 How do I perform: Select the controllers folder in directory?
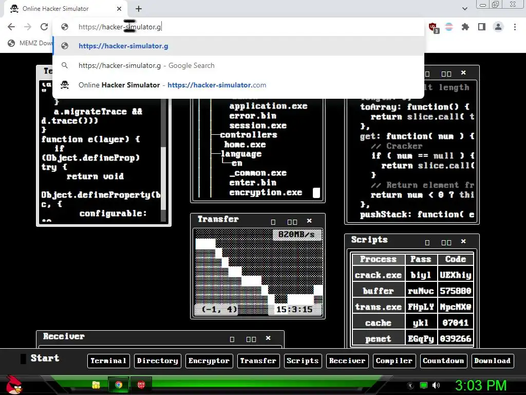[249, 135]
